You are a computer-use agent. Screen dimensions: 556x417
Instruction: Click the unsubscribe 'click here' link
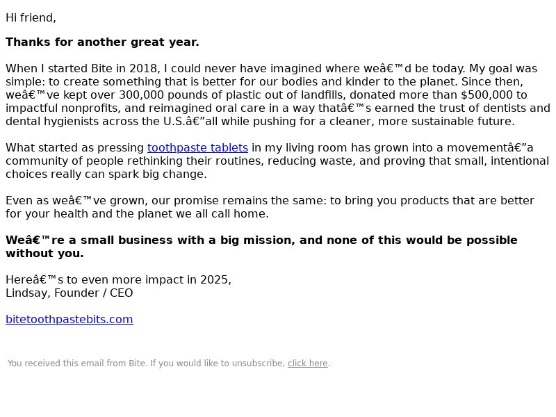coord(307,363)
